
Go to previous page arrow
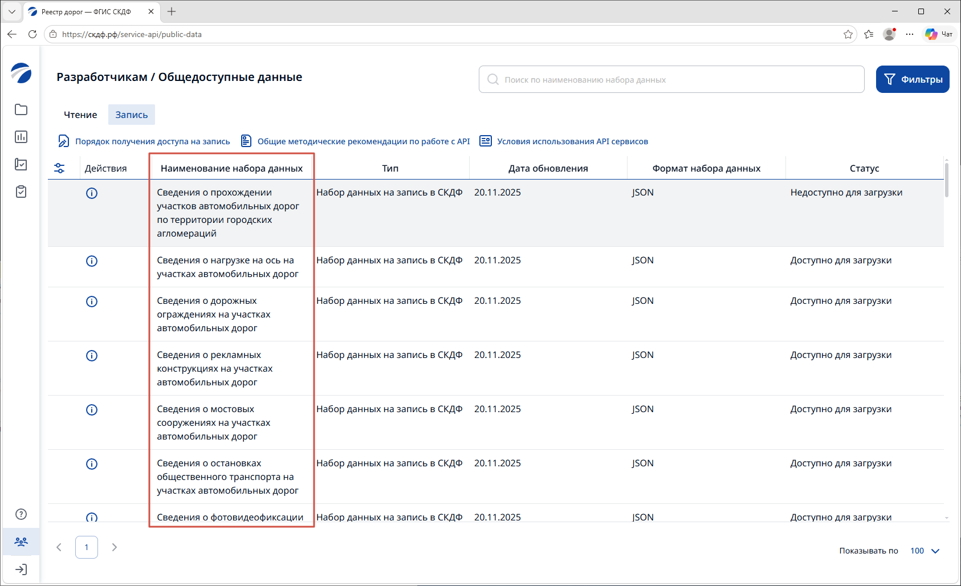tap(59, 547)
